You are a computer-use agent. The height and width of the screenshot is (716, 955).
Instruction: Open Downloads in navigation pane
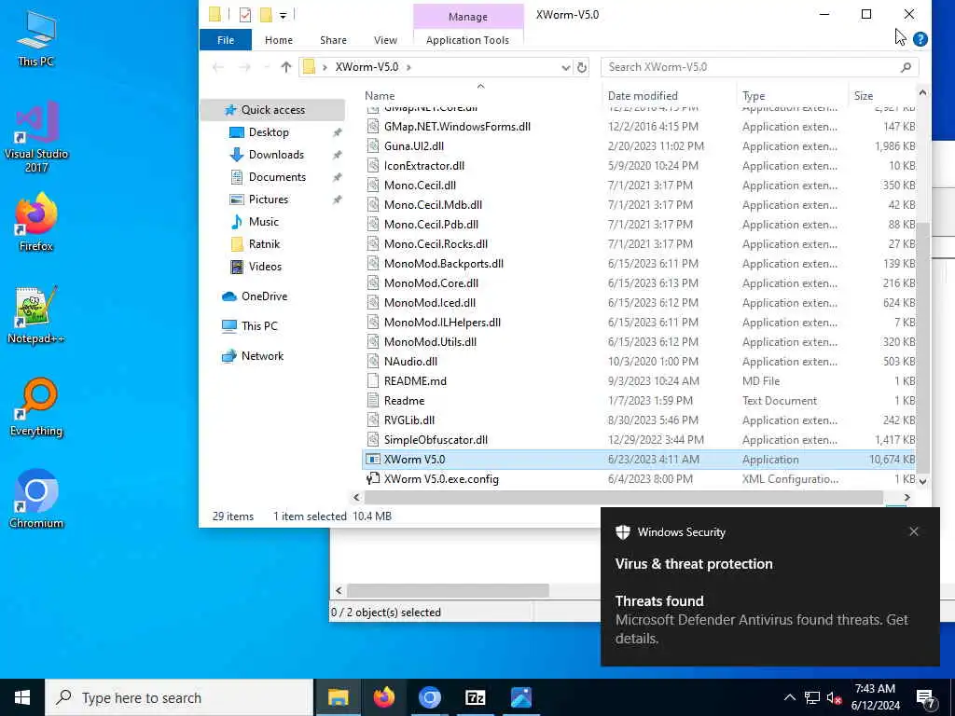click(276, 155)
